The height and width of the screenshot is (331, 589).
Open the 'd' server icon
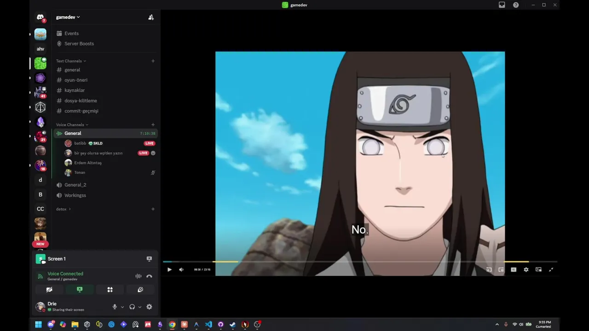point(40,180)
